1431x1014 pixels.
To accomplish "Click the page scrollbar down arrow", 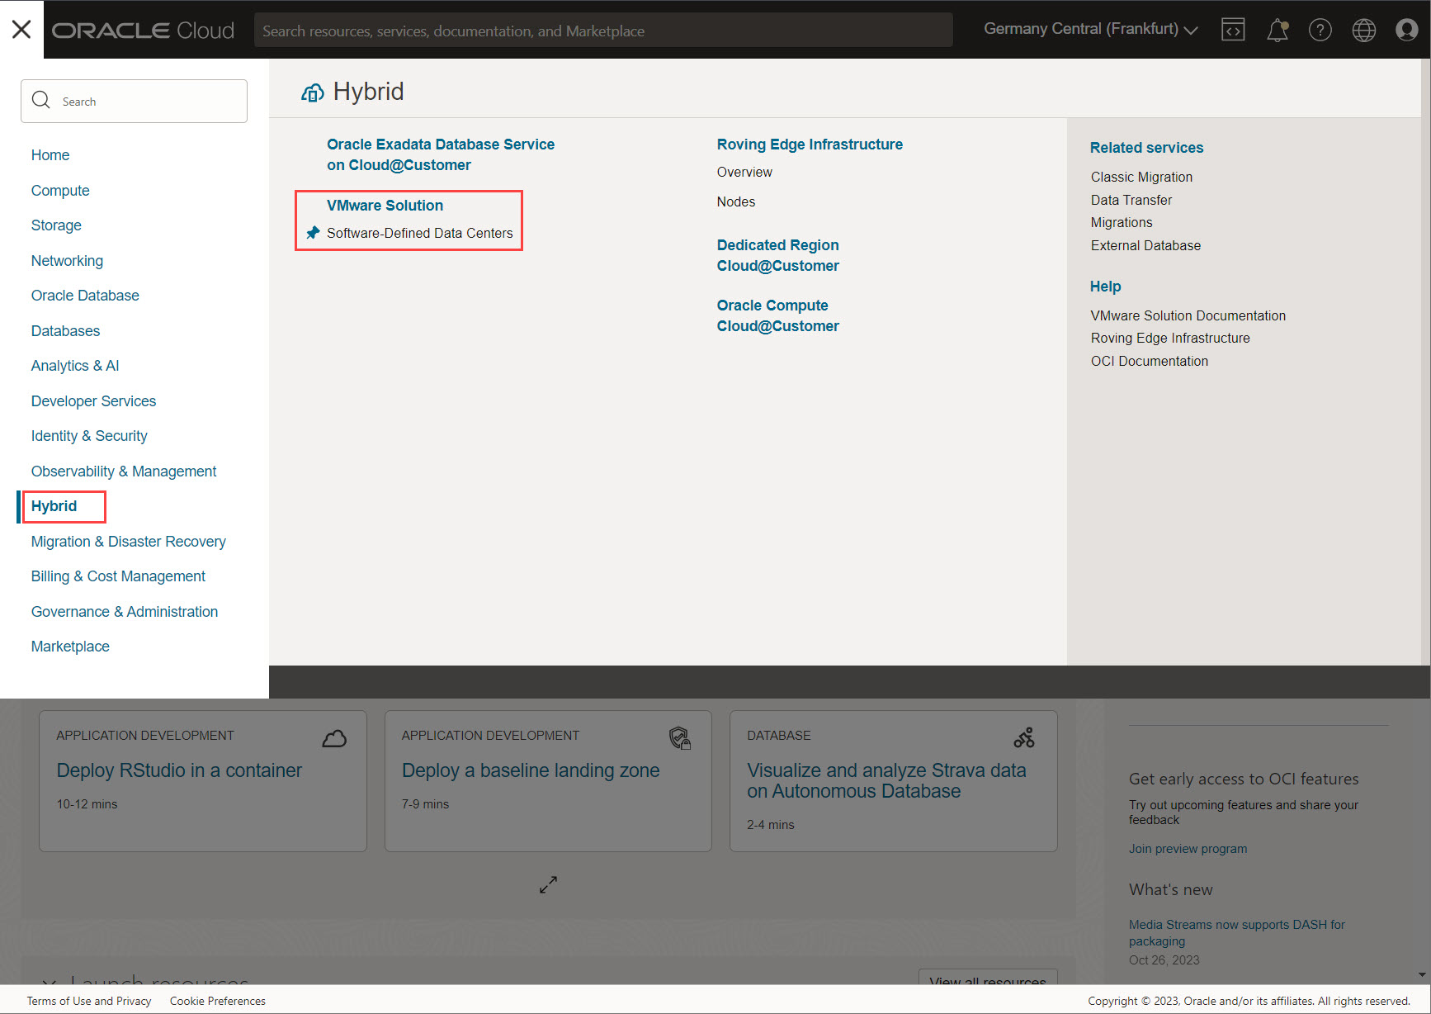I will pos(1423,975).
